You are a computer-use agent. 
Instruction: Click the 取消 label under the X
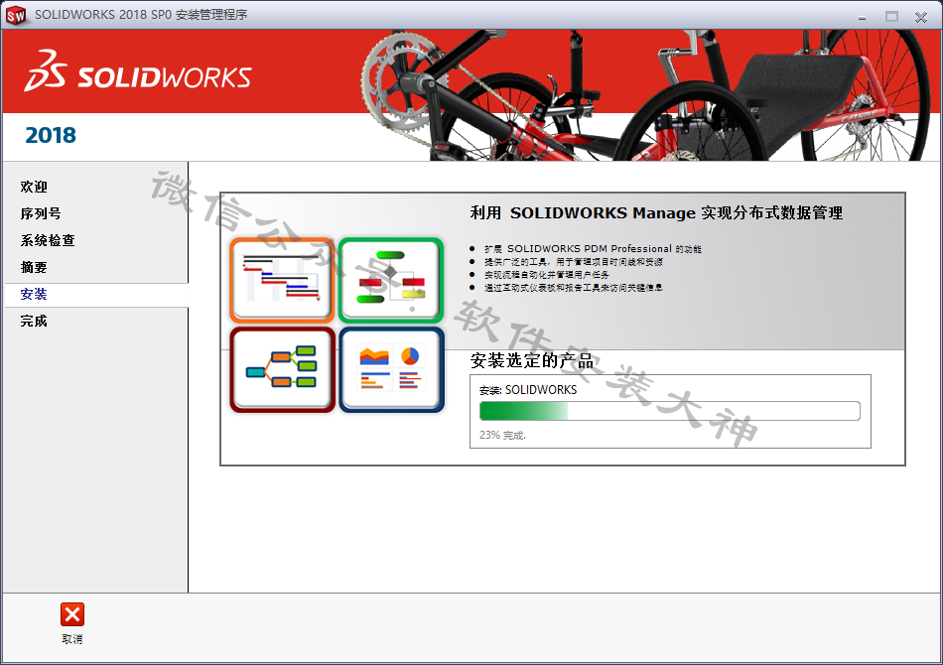pos(72,639)
